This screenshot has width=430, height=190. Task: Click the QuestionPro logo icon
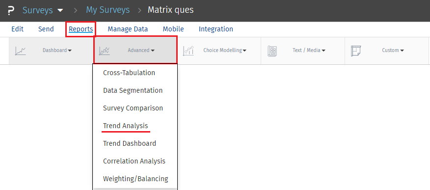click(11, 11)
